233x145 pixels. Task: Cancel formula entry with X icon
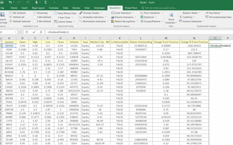27,32
